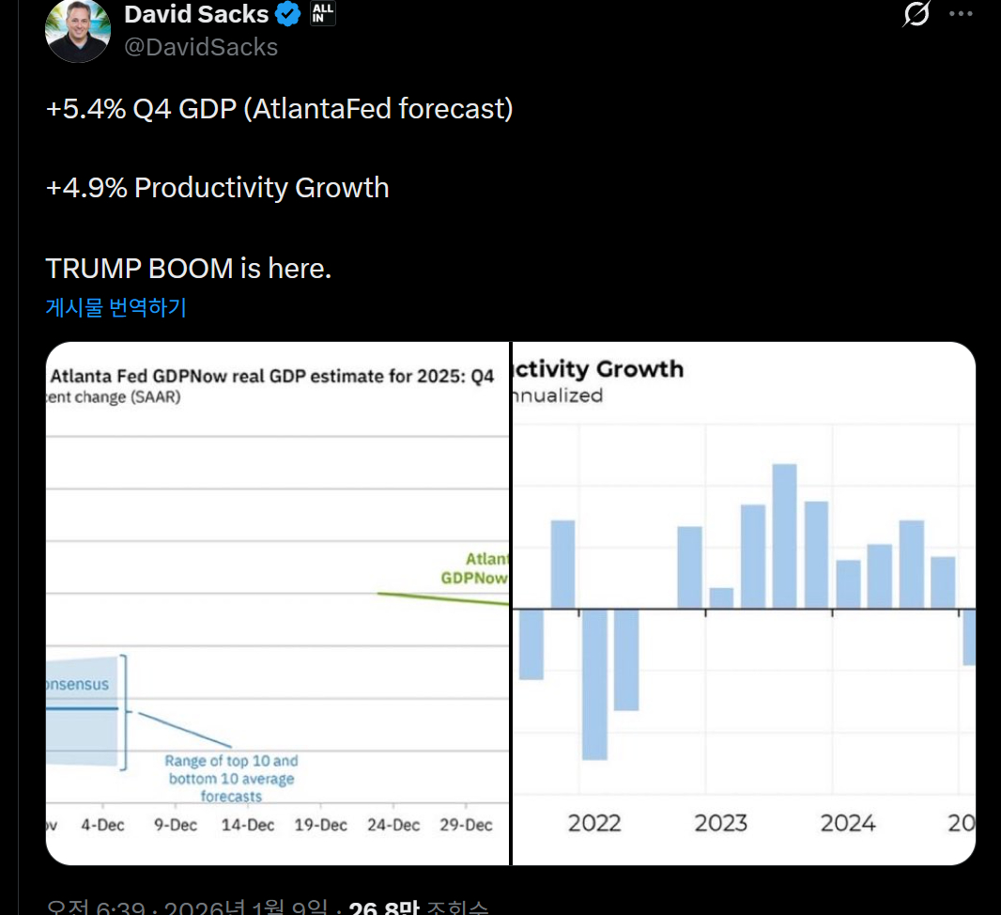
Task: Open the three-dot more options menu
Action: (962, 14)
